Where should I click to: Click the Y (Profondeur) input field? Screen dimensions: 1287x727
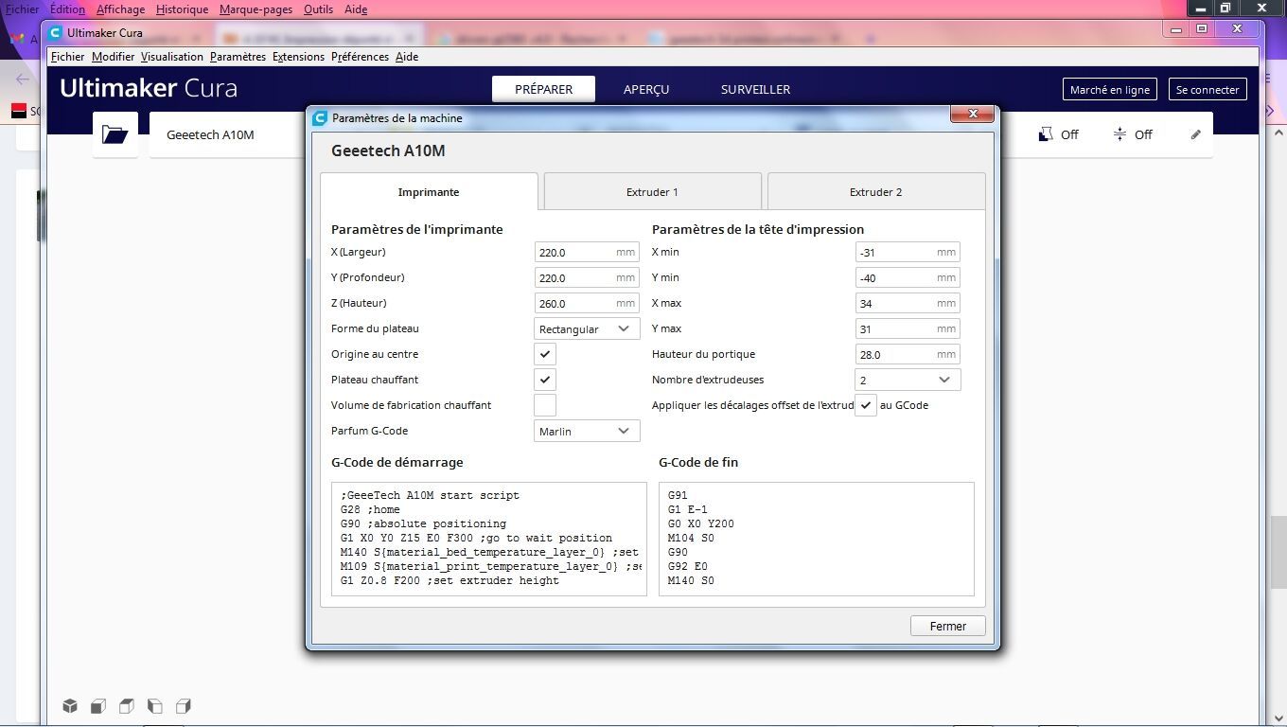(587, 277)
